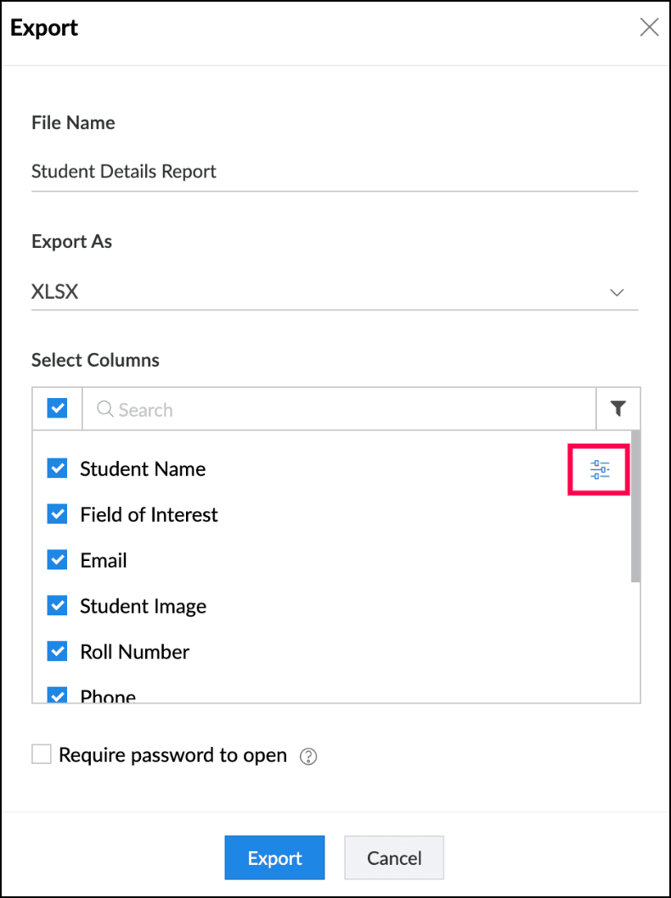The width and height of the screenshot is (671, 898).
Task: Click the column list scrollbar
Action: point(636,509)
